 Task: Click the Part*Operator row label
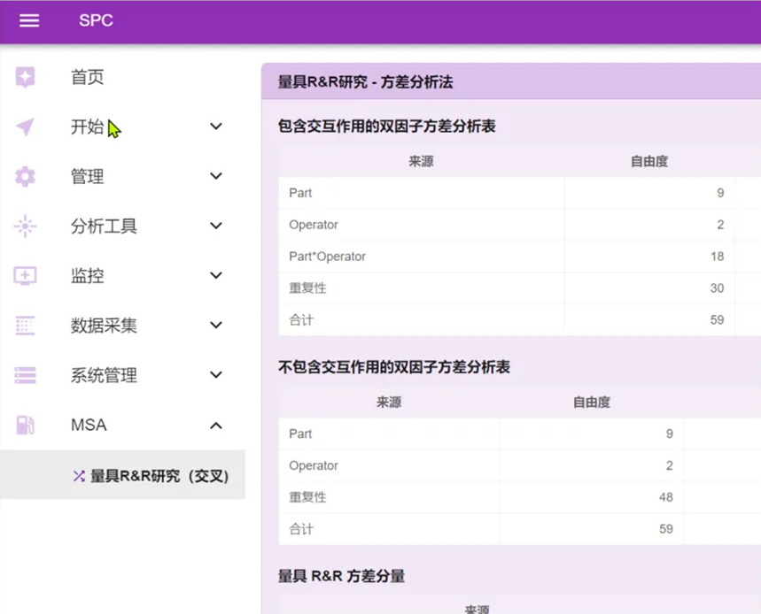(x=327, y=257)
